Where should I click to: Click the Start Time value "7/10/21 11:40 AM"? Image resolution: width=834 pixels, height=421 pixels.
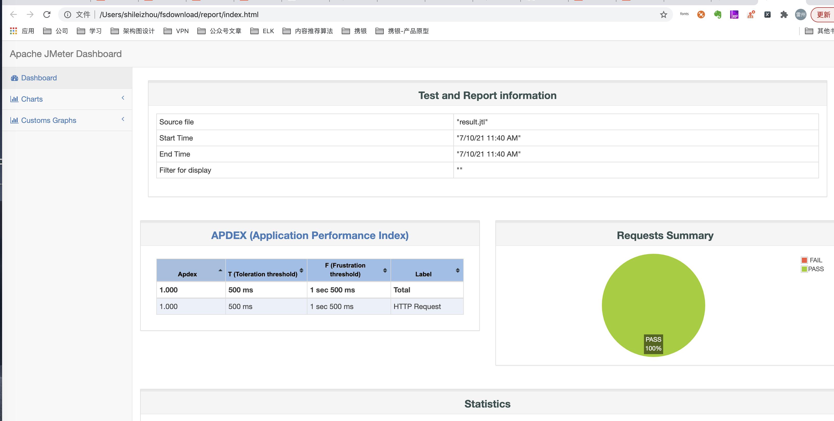click(489, 138)
